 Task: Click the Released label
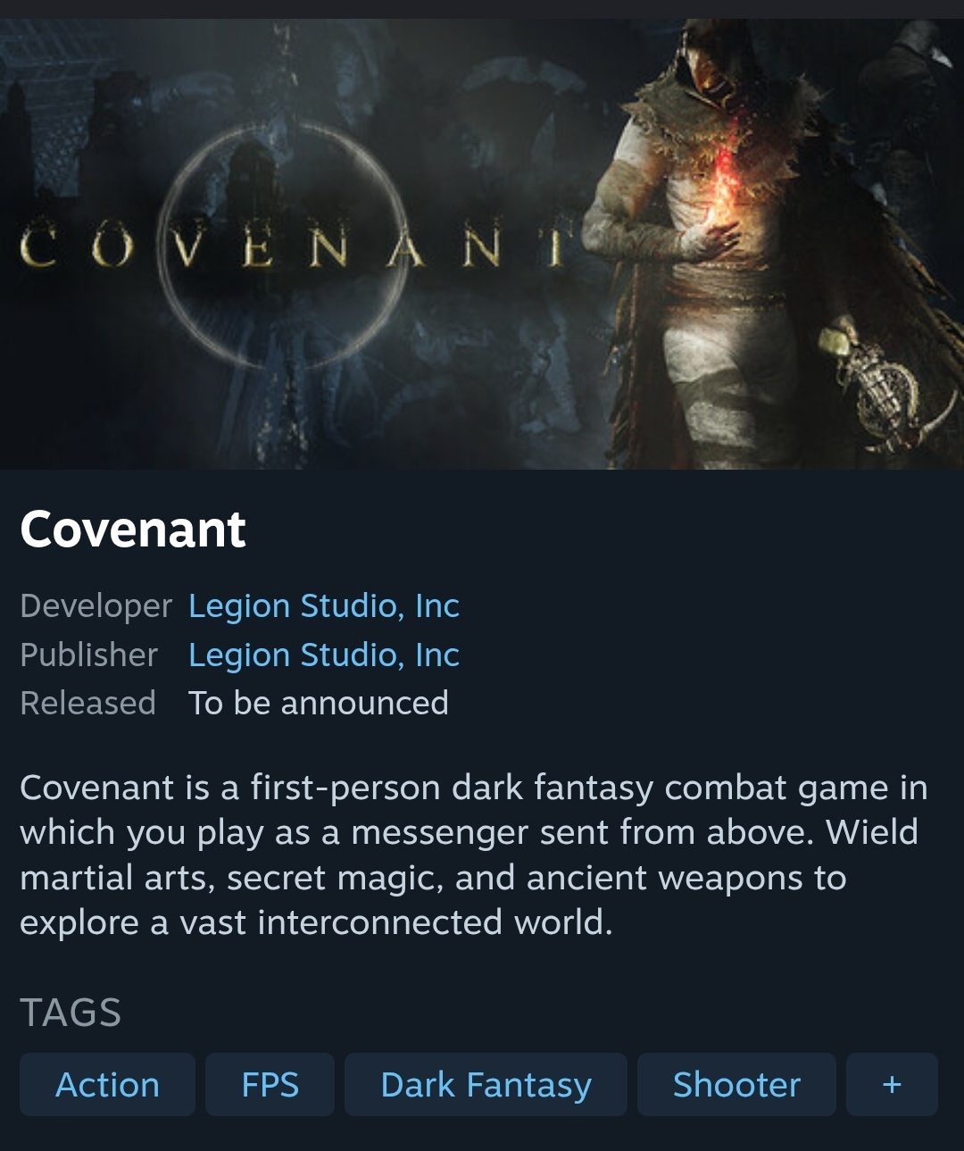pos(87,704)
